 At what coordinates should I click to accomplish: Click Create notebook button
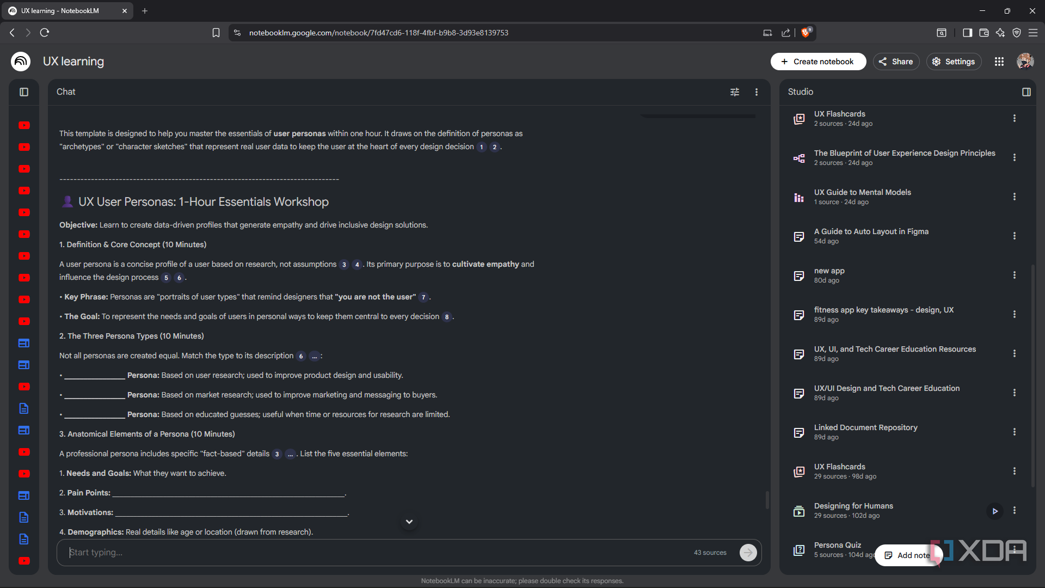point(818,62)
